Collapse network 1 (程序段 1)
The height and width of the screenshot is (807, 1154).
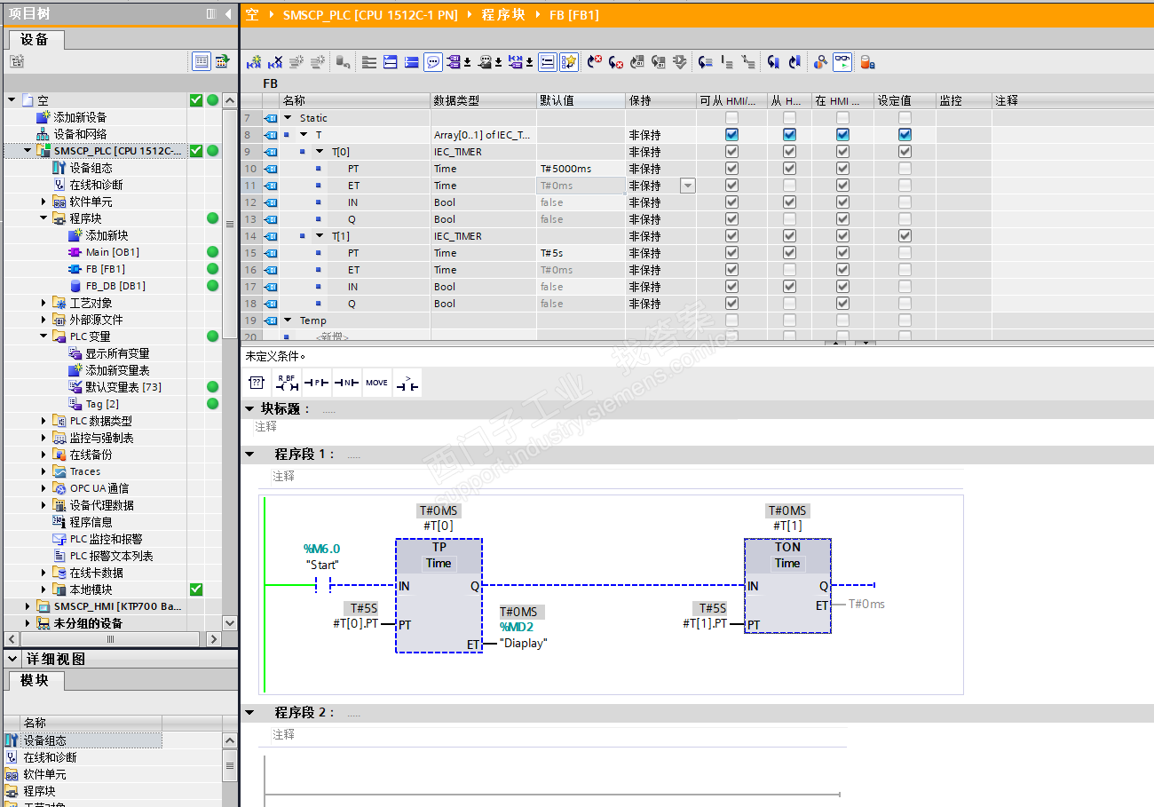click(250, 455)
